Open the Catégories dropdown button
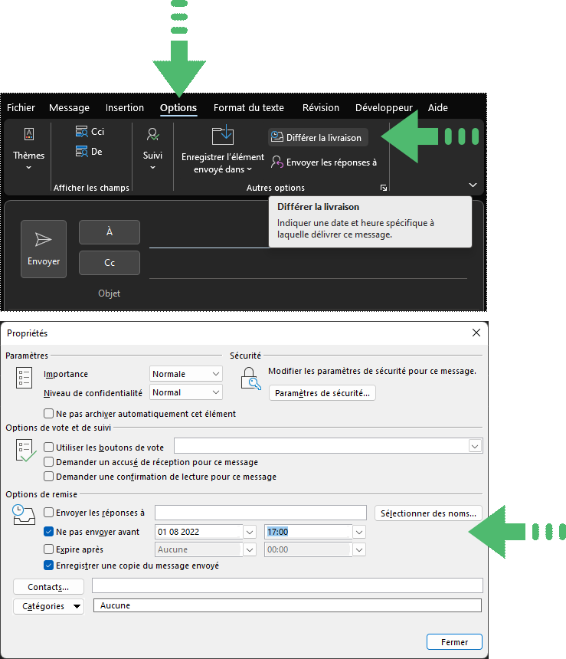This screenshot has height=659, width=566. (x=48, y=606)
